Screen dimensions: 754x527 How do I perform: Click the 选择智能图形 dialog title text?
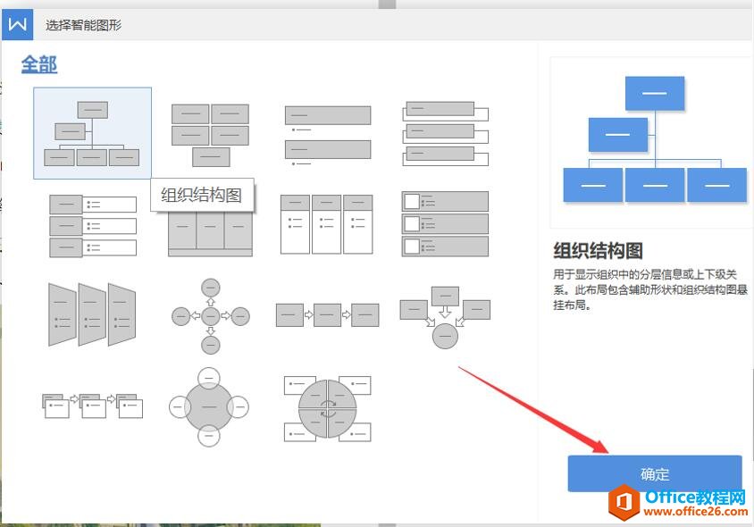pos(84,25)
